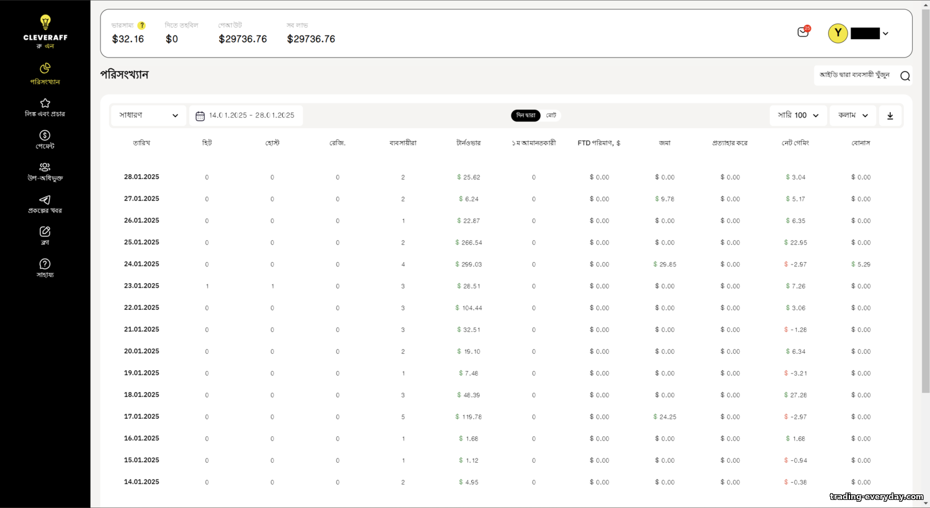This screenshot has width=930, height=508.
Task: Click the net gaming value $ -1.28
Action: pos(795,330)
